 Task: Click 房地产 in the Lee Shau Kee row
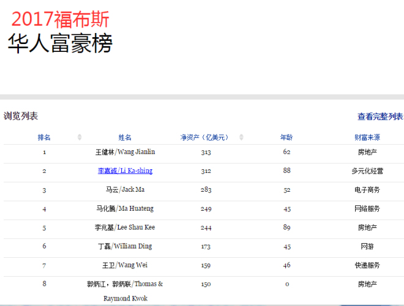click(x=367, y=228)
